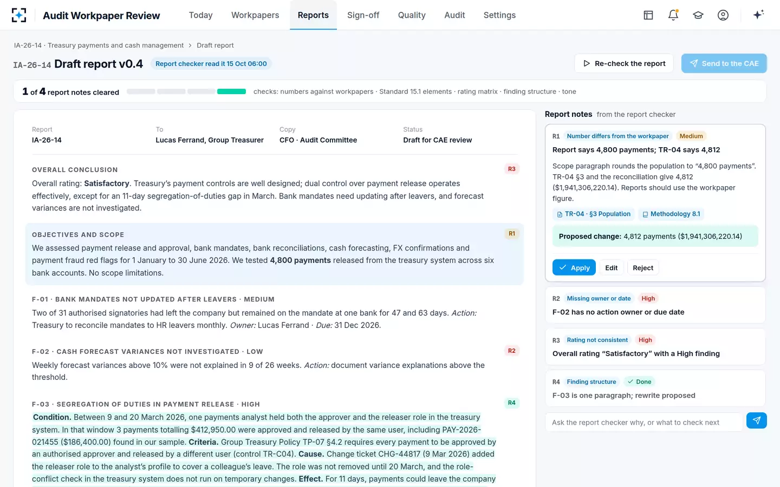The image size is (780, 487).
Task: Re-check the report
Action: 624,63
